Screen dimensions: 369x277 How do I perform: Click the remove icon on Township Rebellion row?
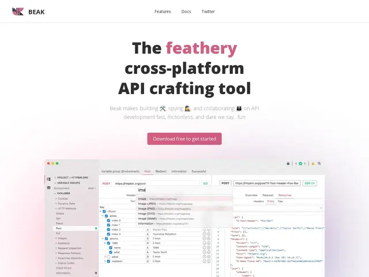pos(204,234)
